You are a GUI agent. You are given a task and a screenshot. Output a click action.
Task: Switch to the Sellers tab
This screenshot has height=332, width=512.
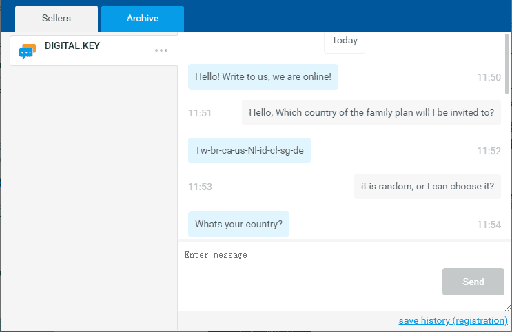click(x=57, y=19)
